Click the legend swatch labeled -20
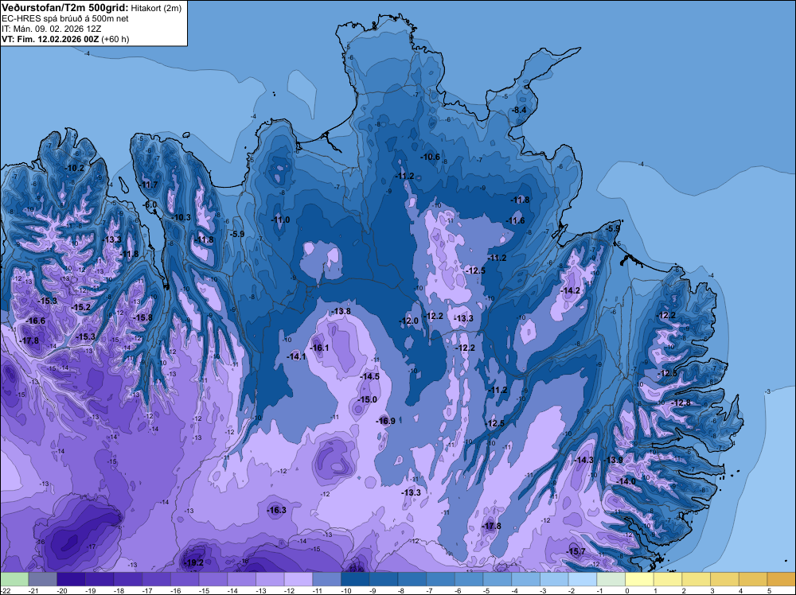 71,579
